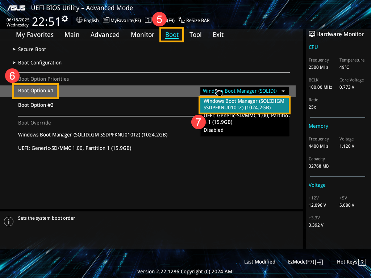Click the Voltage section heading
Screen dimensions: 371x278
(317, 185)
